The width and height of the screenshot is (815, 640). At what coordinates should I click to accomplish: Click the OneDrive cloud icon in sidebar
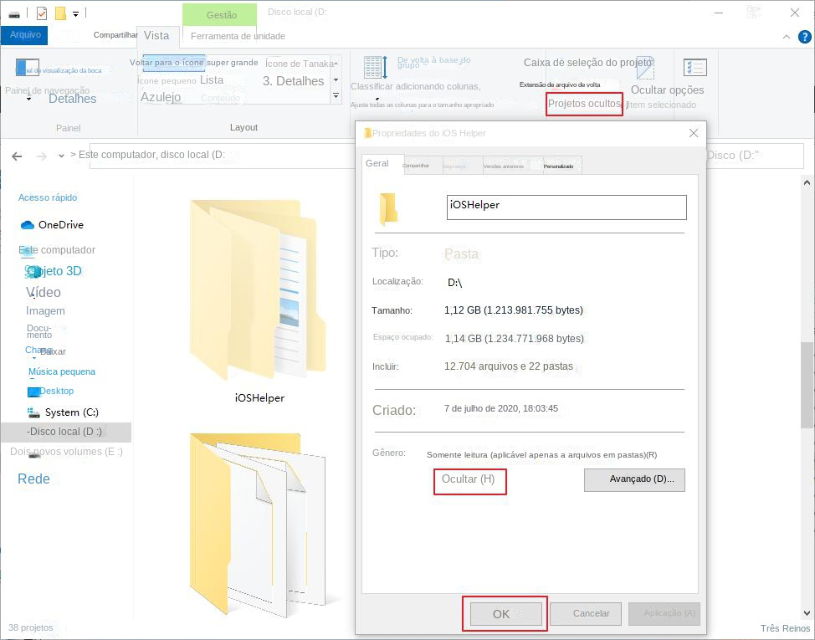point(28,225)
